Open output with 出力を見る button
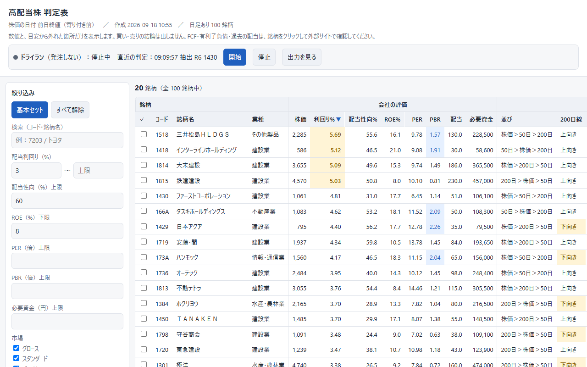Viewport: 587px width, 367px height. click(302, 57)
